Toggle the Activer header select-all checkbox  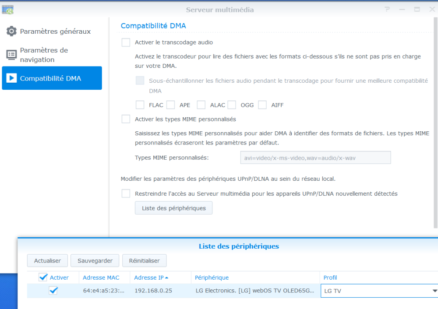(x=43, y=277)
